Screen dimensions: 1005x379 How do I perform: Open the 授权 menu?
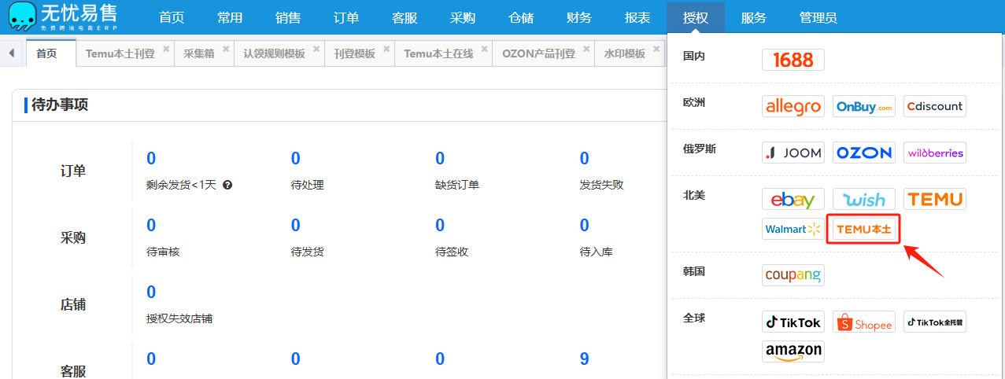coord(696,17)
